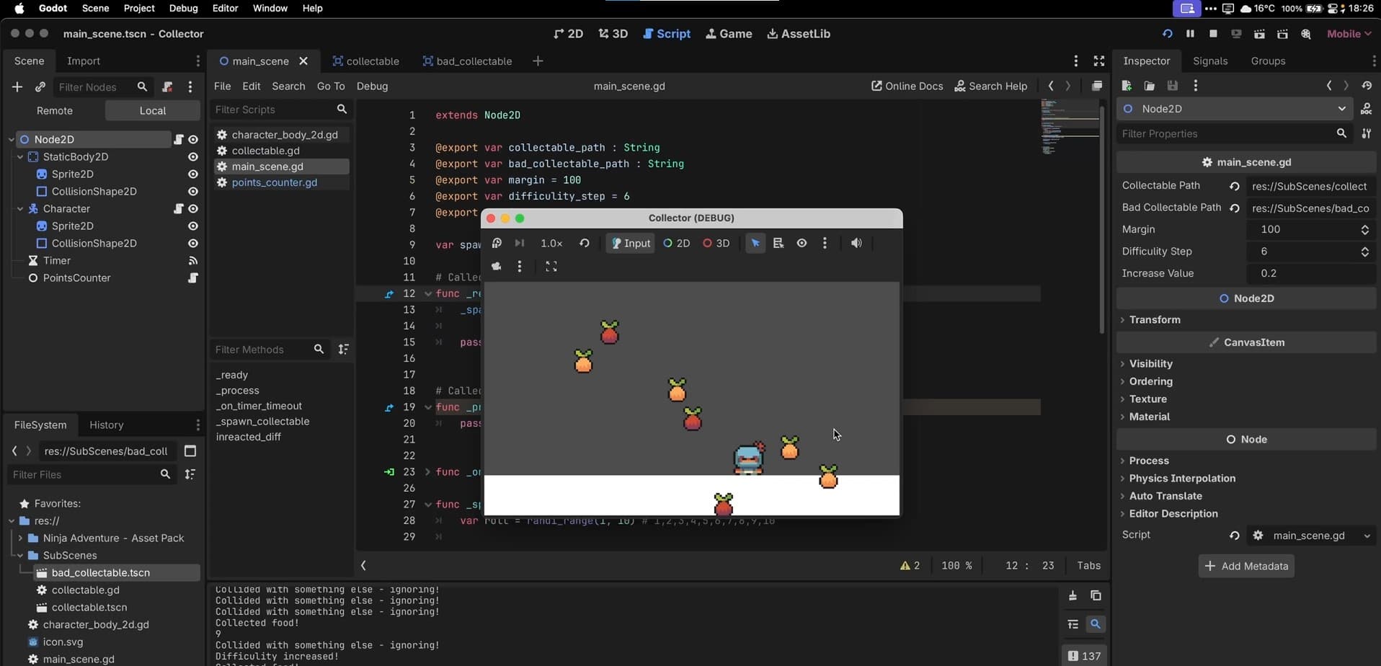Adjust the Margin value stepper
The image size is (1381, 666).
(x=1364, y=230)
